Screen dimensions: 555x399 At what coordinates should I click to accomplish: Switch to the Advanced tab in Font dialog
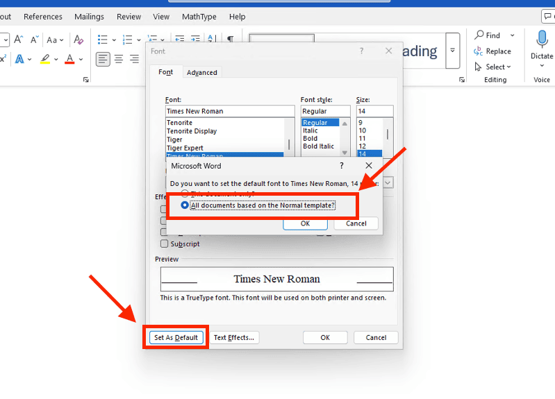[201, 72]
